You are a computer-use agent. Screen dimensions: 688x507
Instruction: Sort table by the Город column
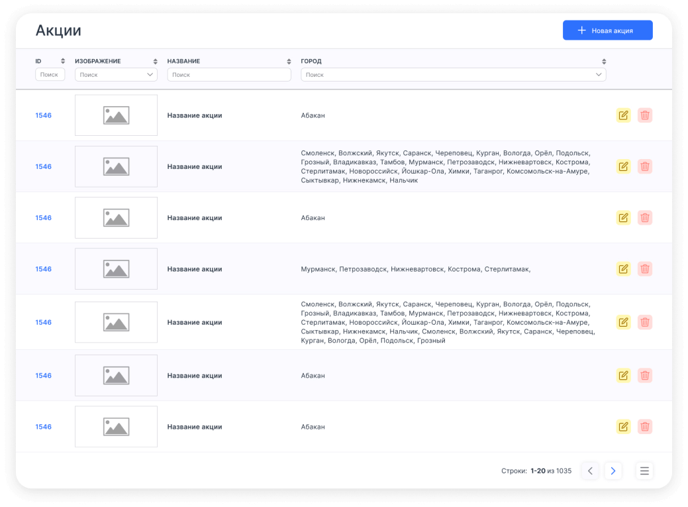pos(604,62)
